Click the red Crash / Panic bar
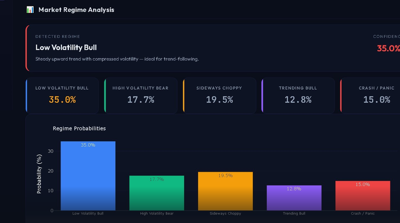The width and height of the screenshot is (400, 223). point(363,196)
